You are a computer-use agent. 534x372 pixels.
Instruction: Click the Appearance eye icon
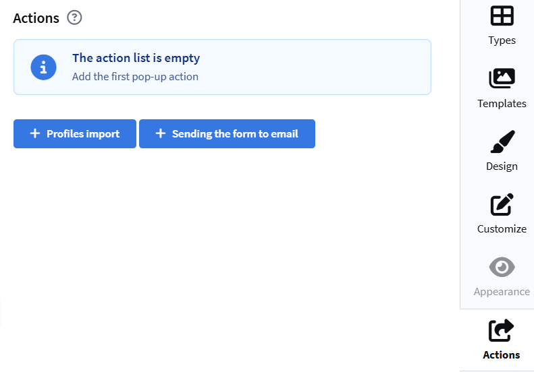(502, 267)
